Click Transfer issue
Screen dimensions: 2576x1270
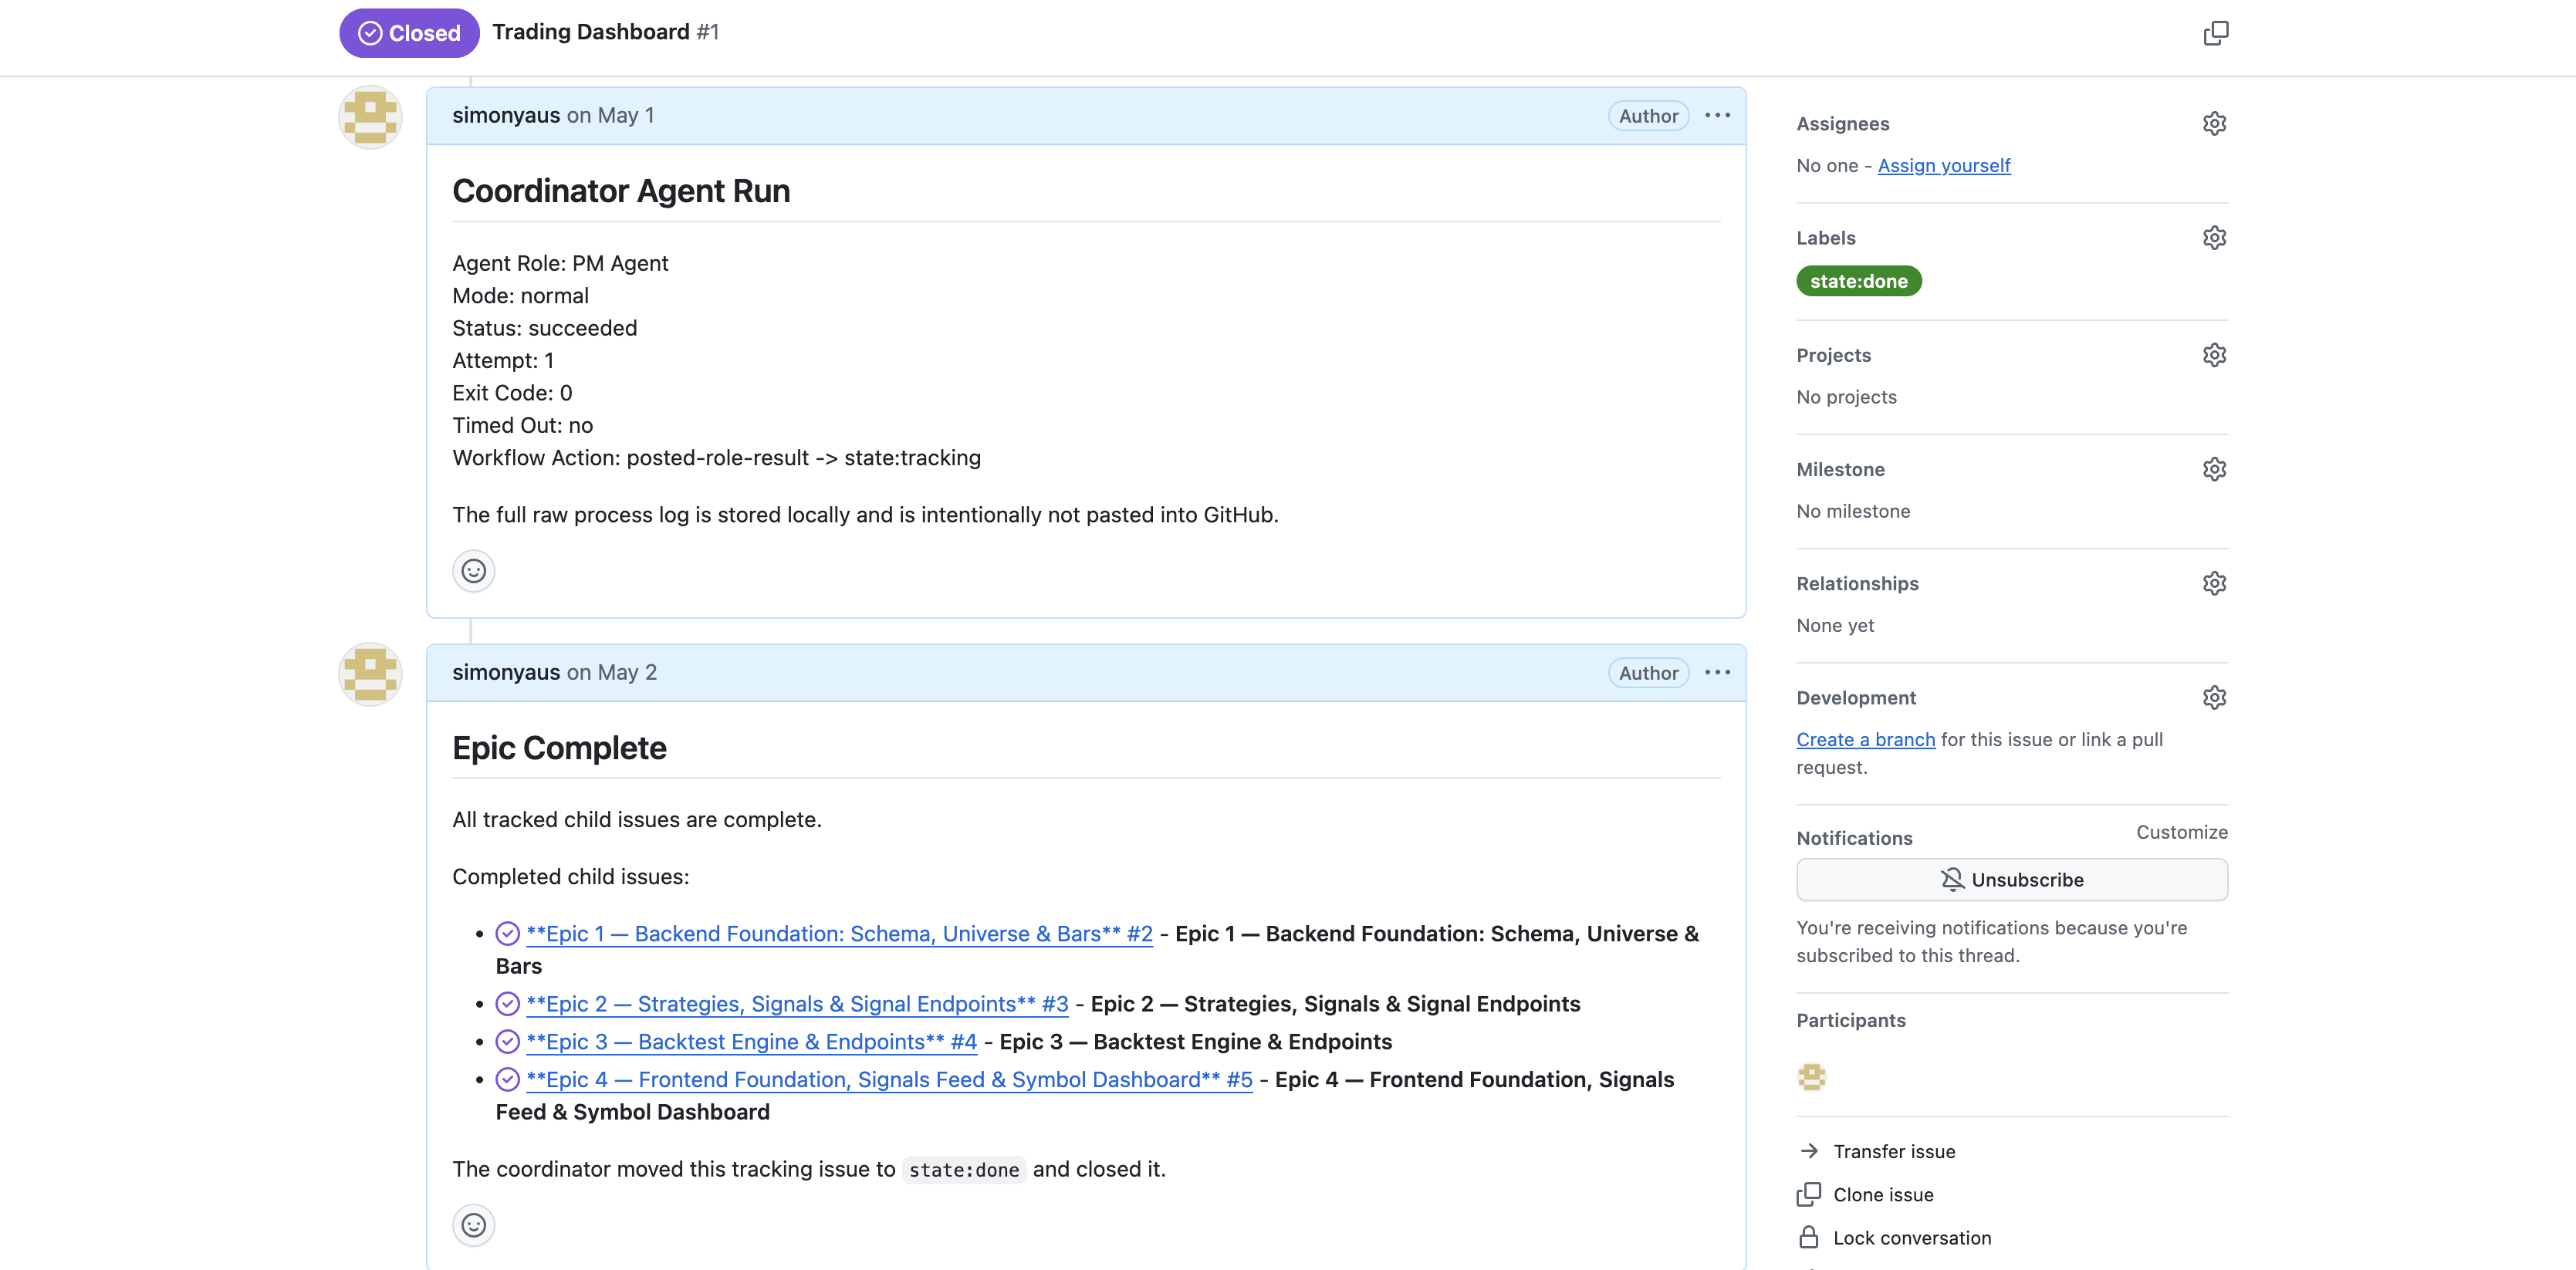coord(1893,1151)
